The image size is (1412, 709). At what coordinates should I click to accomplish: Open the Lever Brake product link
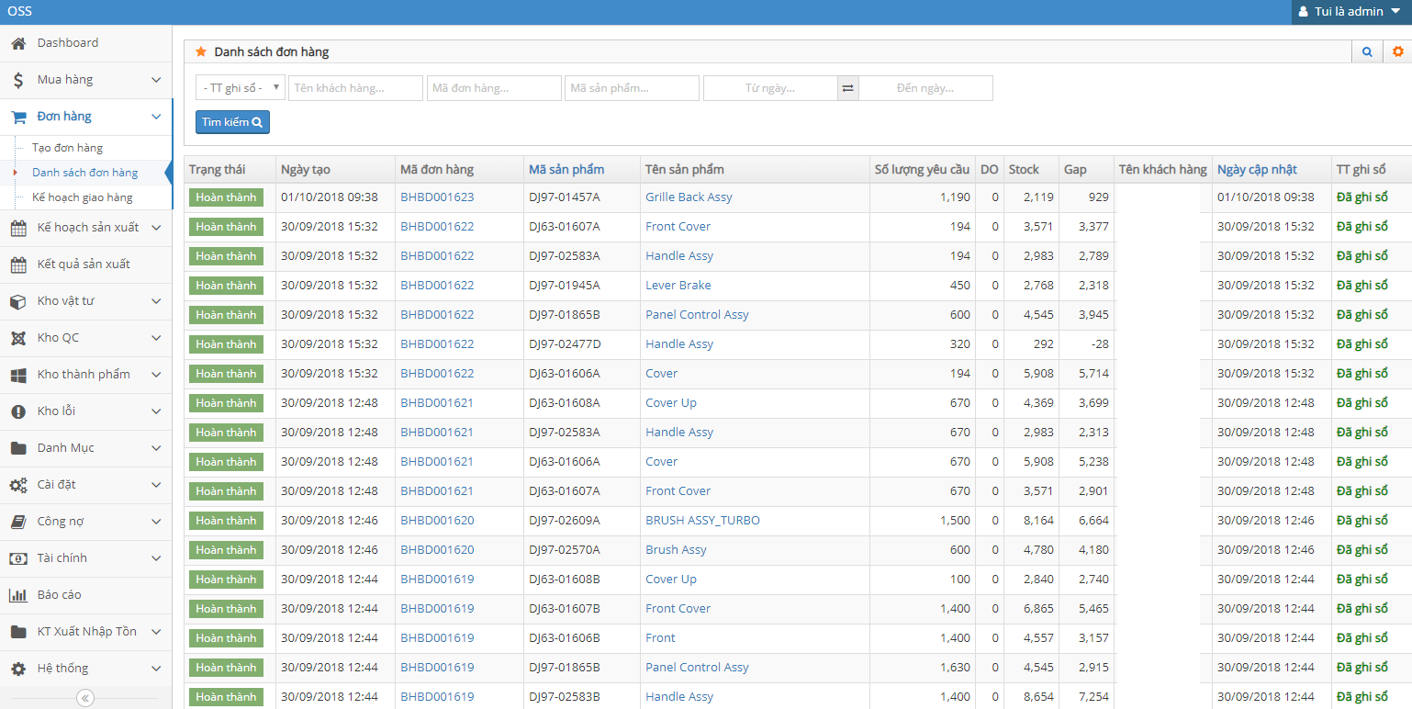[678, 286]
